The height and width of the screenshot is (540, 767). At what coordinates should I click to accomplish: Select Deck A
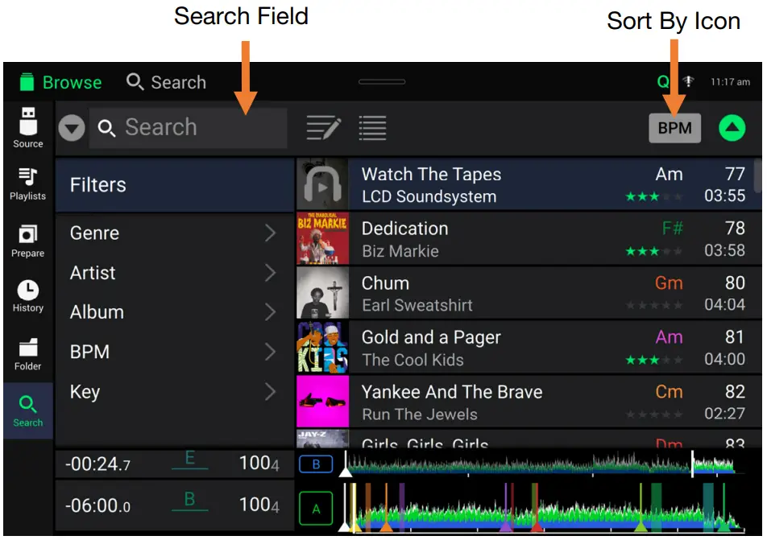315,507
